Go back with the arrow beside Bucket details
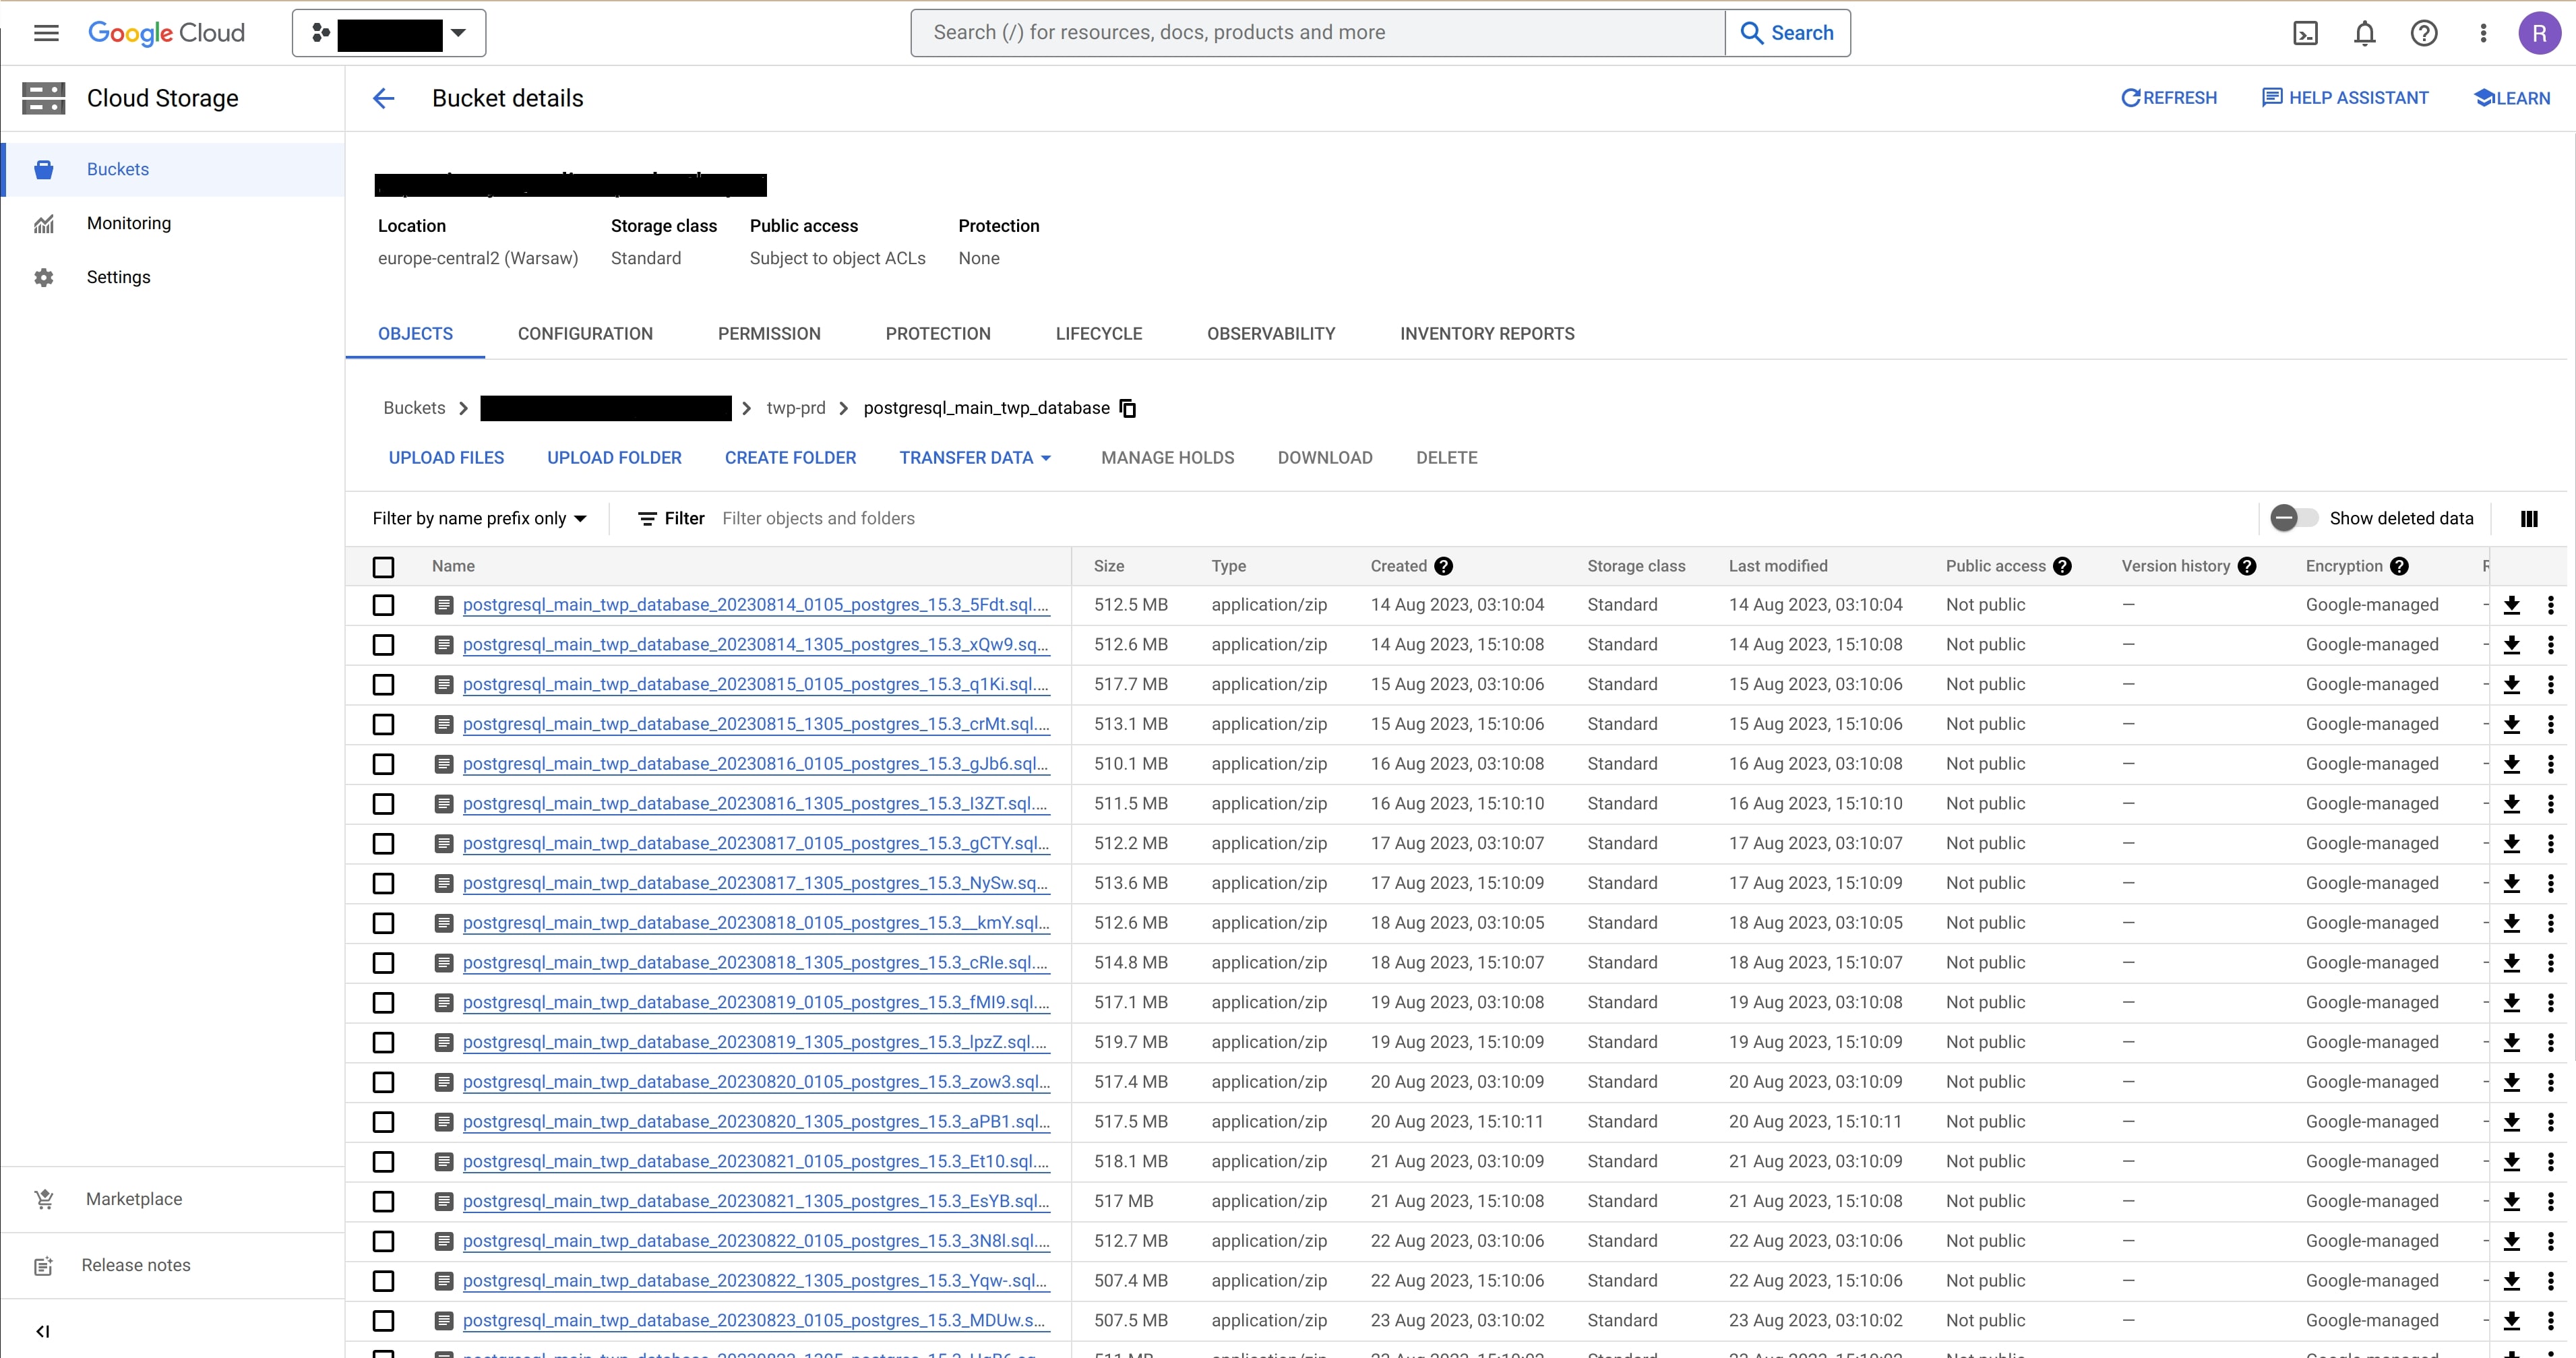Viewport: 2576px width, 1358px height. click(384, 98)
